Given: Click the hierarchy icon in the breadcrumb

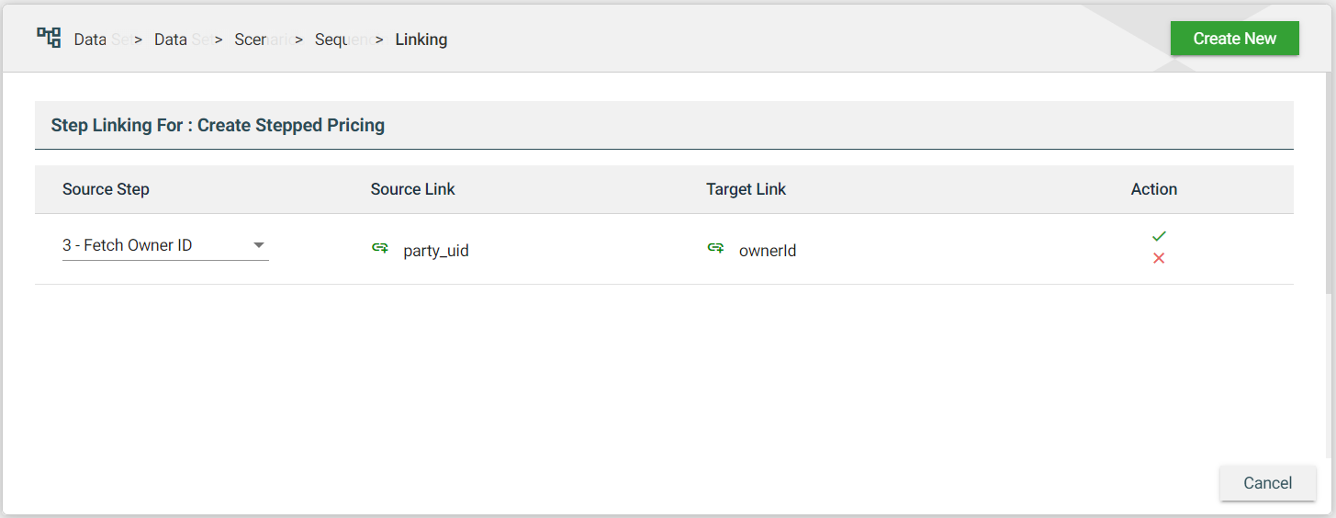Looking at the screenshot, I should (x=49, y=38).
